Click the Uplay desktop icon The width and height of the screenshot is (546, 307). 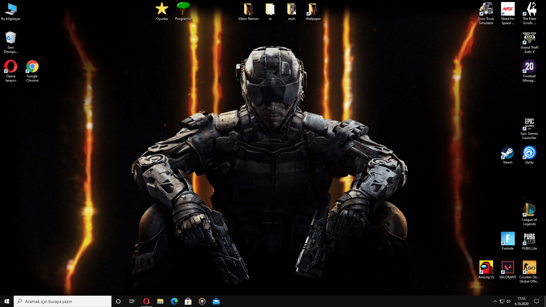tap(529, 153)
